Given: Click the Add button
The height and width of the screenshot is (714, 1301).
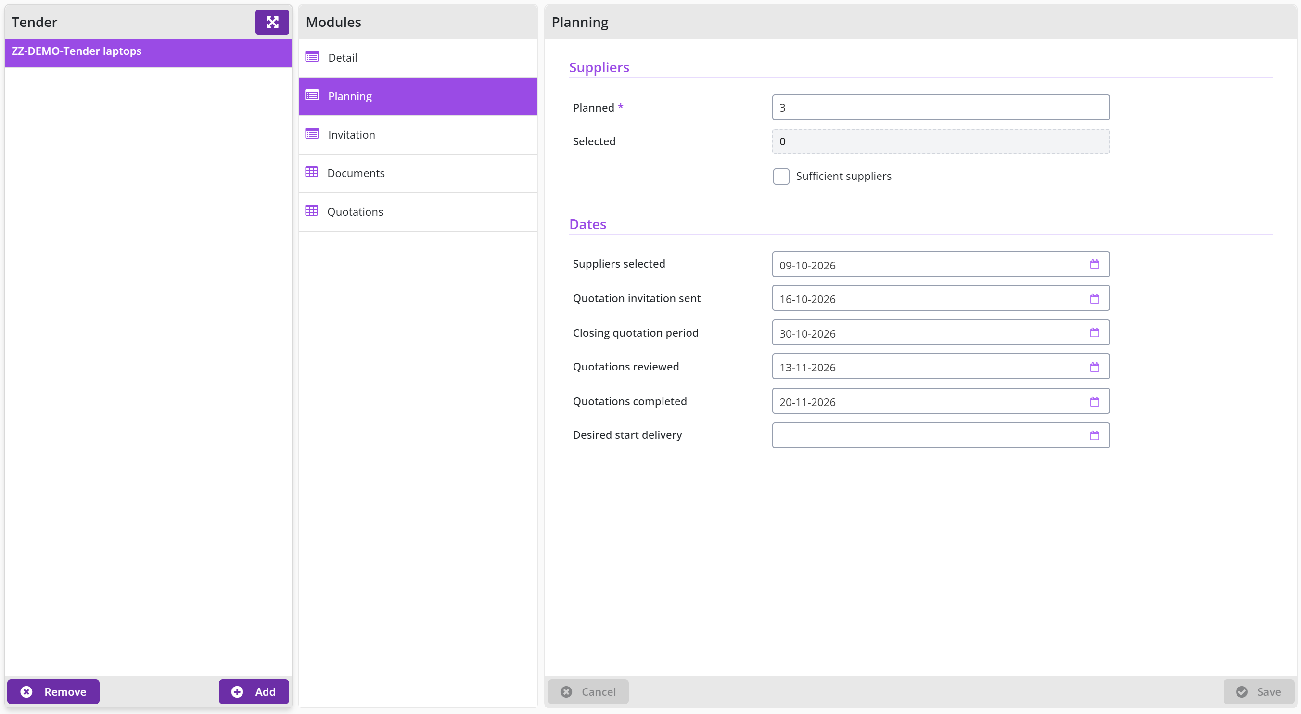Looking at the screenshot, I should click(x=254, y=692).
